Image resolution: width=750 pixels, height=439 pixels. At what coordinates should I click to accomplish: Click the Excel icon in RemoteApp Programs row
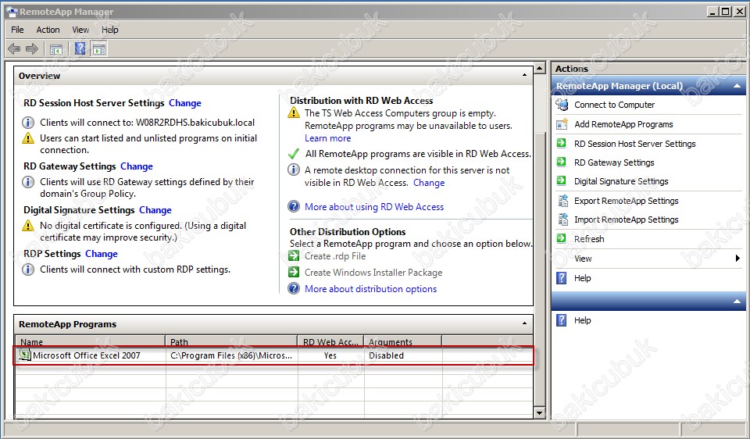point(24,355)
